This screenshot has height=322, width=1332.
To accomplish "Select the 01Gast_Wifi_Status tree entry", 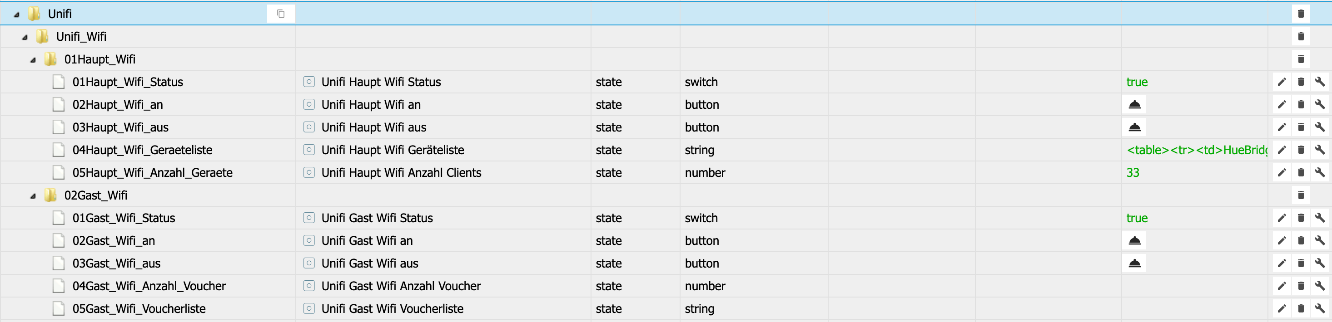I will click(124, 218).
